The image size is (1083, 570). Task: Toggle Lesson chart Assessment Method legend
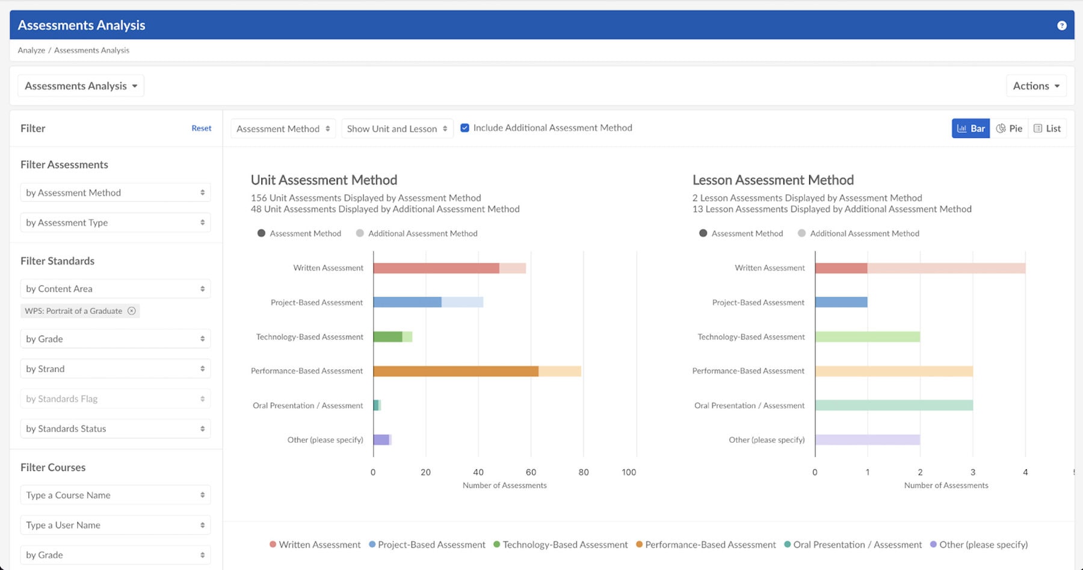(741, 233)
